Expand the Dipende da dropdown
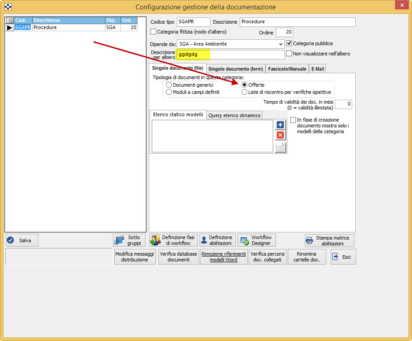This screenshot has width=412, height=341. click(x=280, y=44)
